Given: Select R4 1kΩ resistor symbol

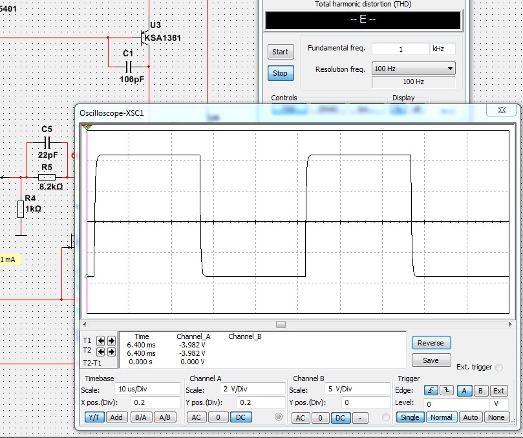Looking at the screenshot, I should point(21,210).
